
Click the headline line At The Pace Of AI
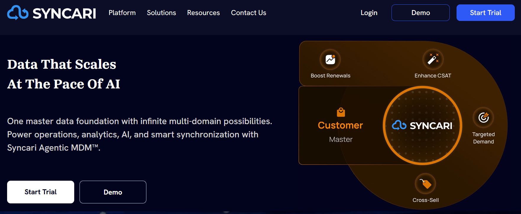[x=64, y=84]
